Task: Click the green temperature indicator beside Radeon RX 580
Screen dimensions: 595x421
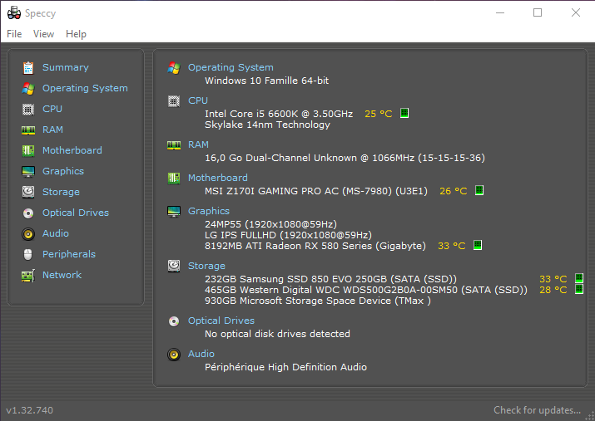Action: pyautogui.click(x=478, y=245)
